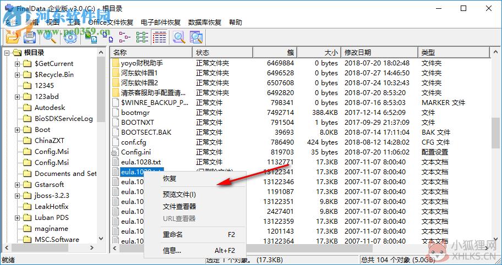Open the 视图 menu
Image resolution: width=502 pixels, height=265 pixels.
click(53, 23)
